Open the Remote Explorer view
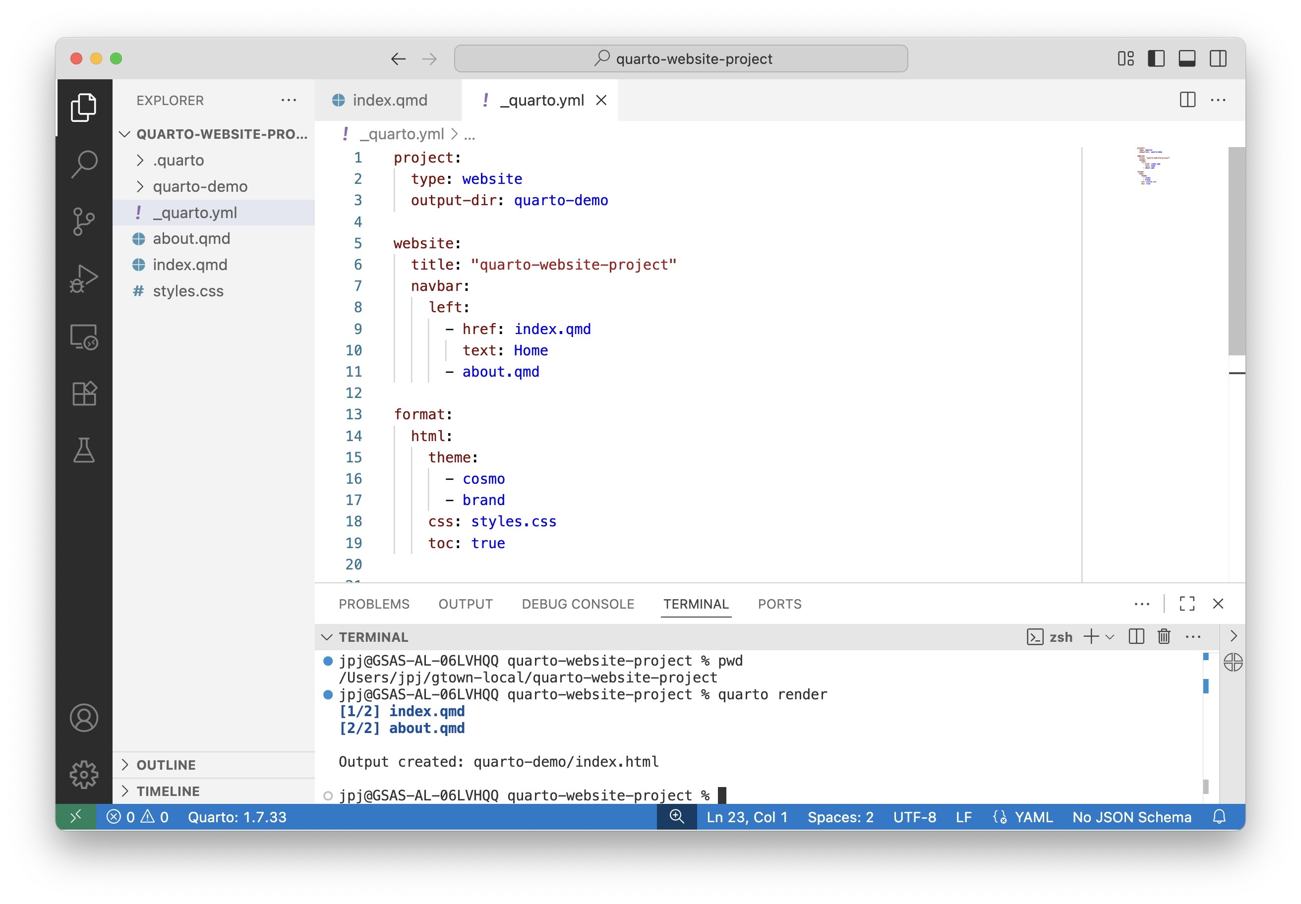Screen dimensions: 1301x904 (x=84, y=337)
